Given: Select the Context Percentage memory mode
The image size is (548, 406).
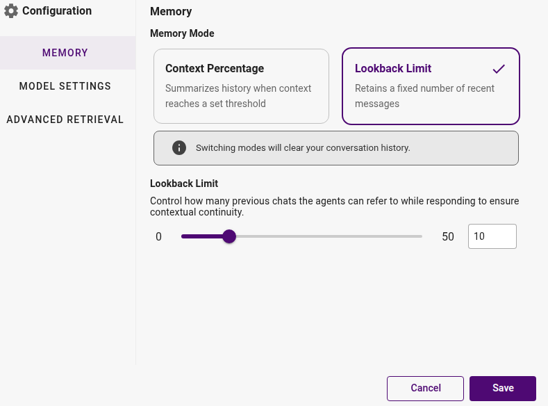Looking at the screenshot, I should [x=241, y=86].
